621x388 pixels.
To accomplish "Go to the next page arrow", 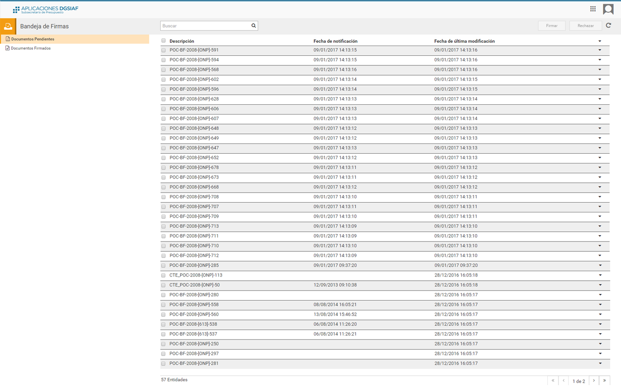I will tap(594, 381).
